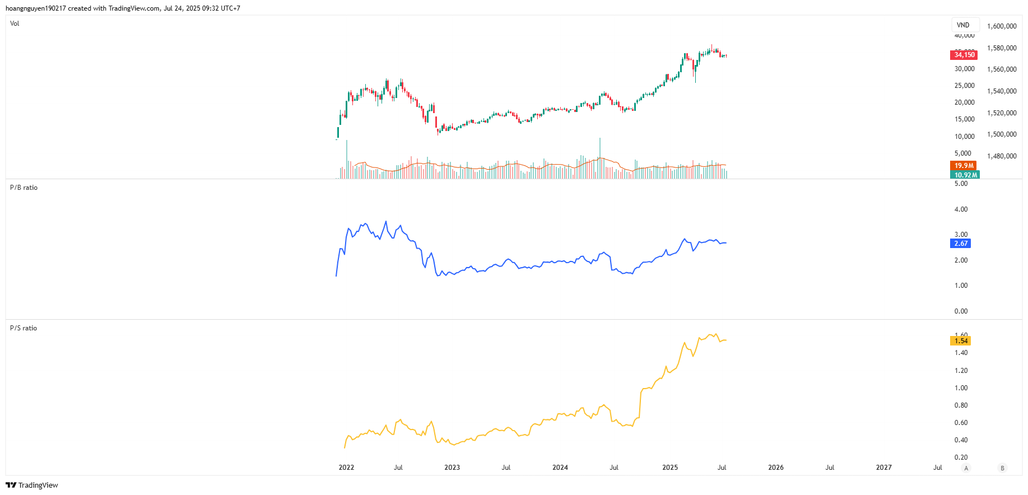Toggle the "B" scale button

click(1002, 468)
